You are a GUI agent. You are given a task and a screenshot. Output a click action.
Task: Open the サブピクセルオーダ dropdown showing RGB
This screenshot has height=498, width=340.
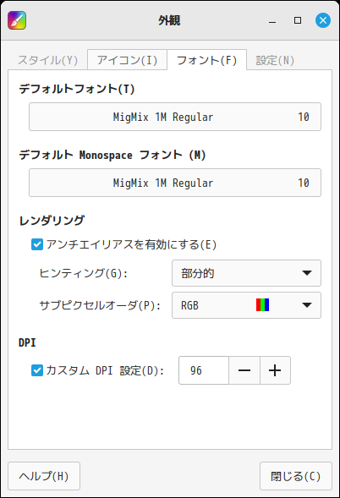(x=247, y=305)
